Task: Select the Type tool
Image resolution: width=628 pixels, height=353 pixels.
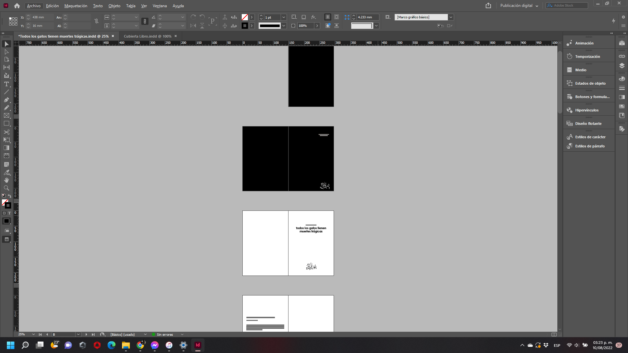Action: (x=6, y=84)
